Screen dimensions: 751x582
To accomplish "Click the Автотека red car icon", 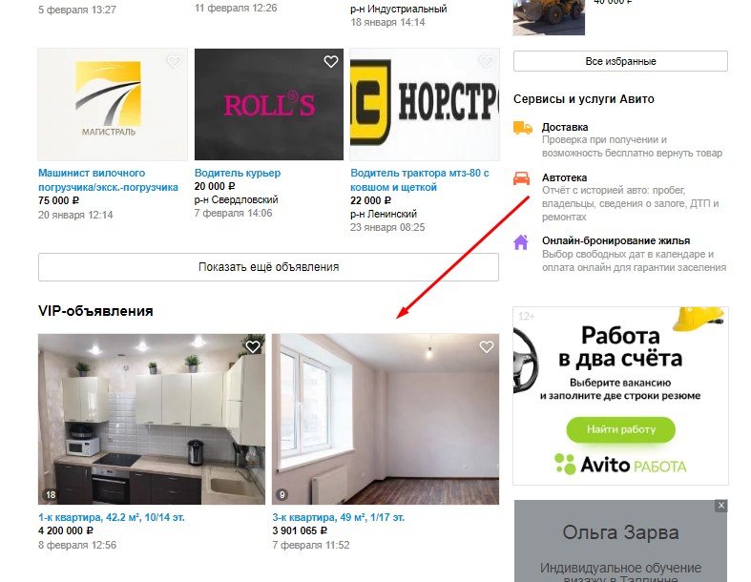I will pyautogui.click(x=522, y=178).
